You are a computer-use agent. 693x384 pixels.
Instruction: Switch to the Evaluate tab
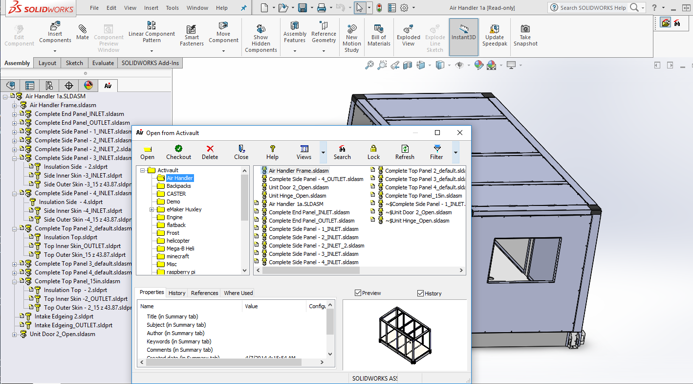click(x=103, y=63)
